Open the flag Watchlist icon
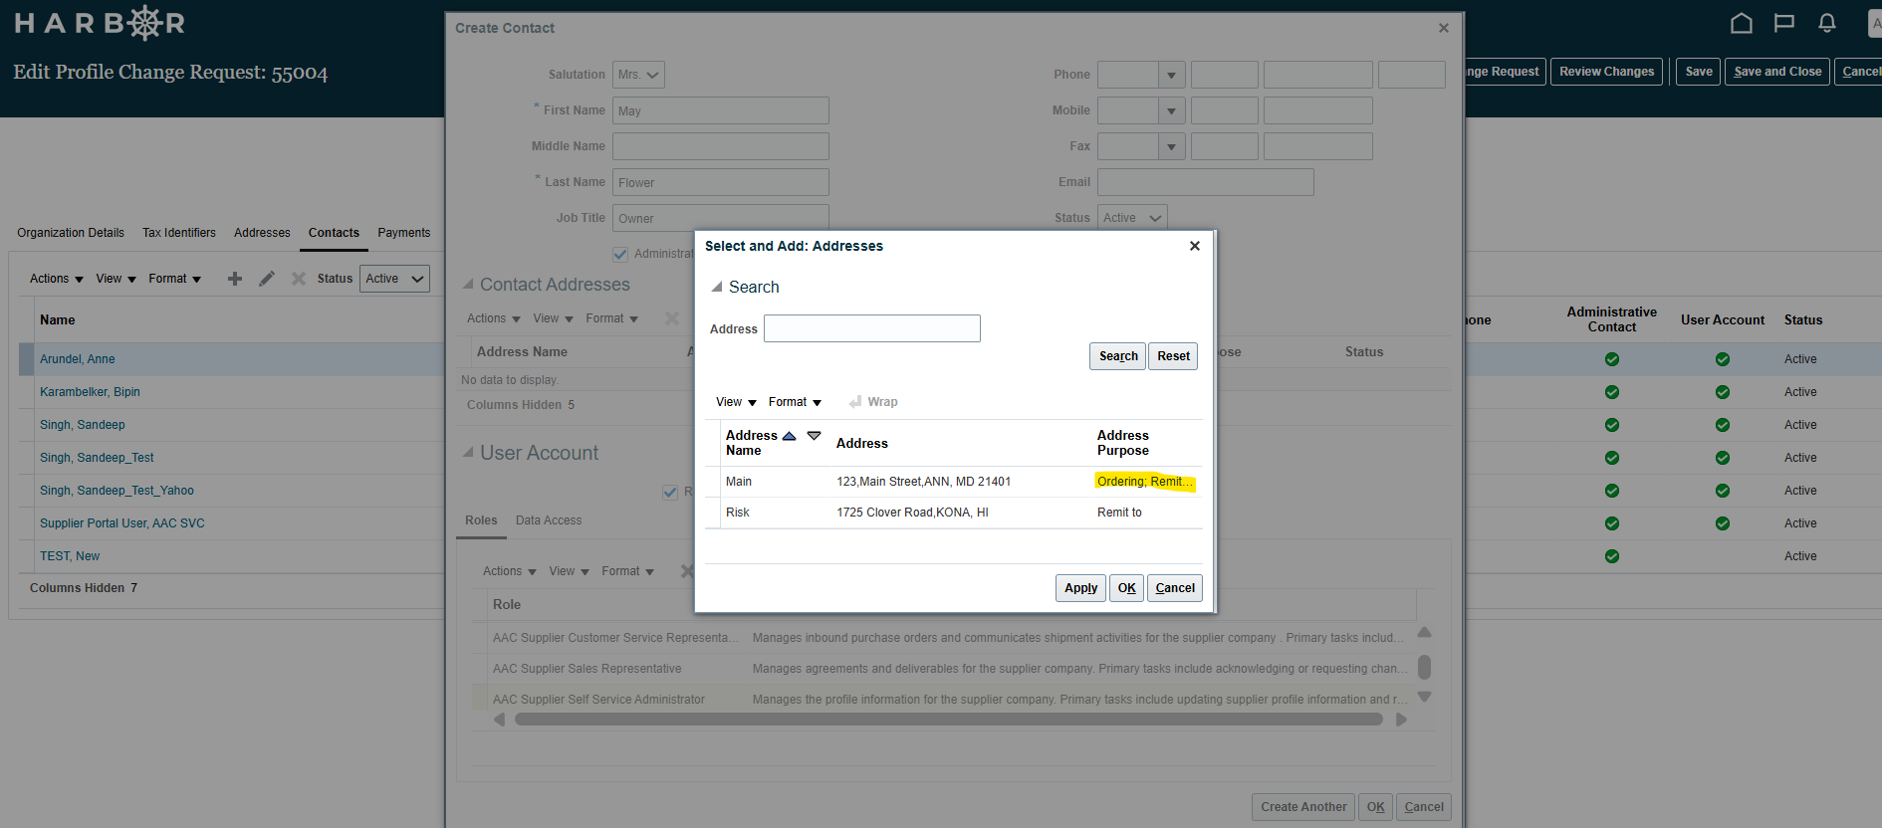1882x828 pixels. [x=1784, y=23]
